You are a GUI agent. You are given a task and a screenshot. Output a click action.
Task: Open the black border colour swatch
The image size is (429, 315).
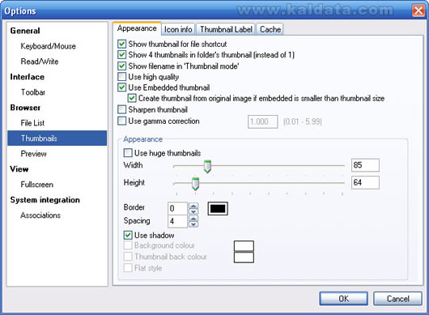point(218,209)
